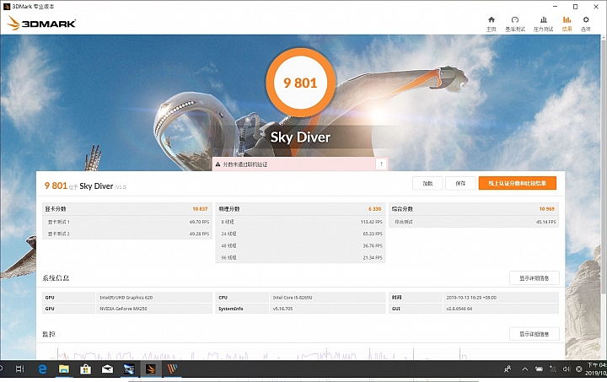Open Task View on the taskbar
Viewport: 607px width, 382px height.
19,369
